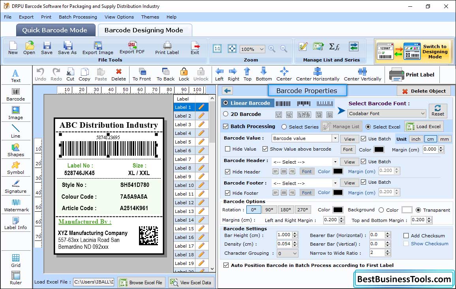Uncheck Hide Header checkbox
The width and height of the screenshot is (456, 289).
(x=228, y=172)
